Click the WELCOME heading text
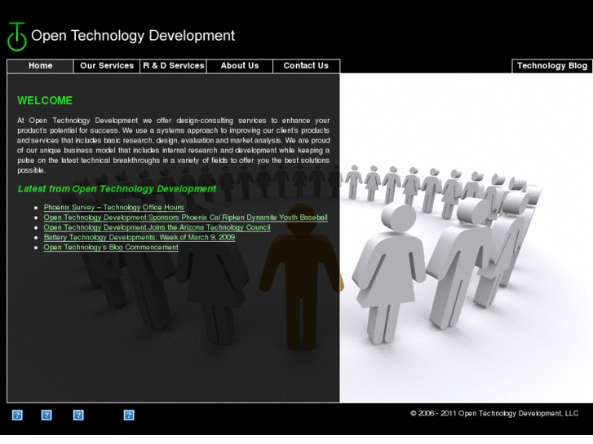Image resolution: width=593 pixels, height=444 pixels. coord(45,100)
